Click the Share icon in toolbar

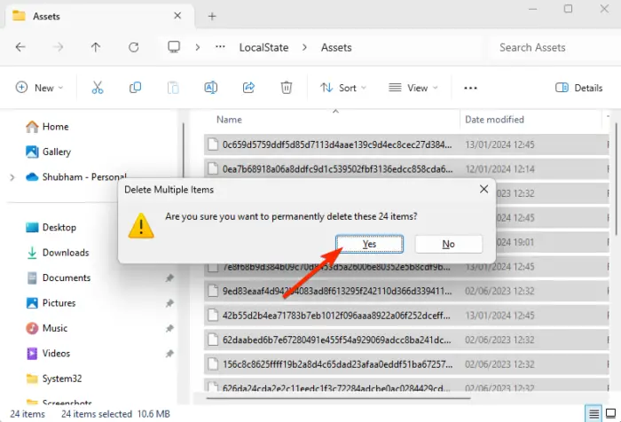[x=248, y=88]
